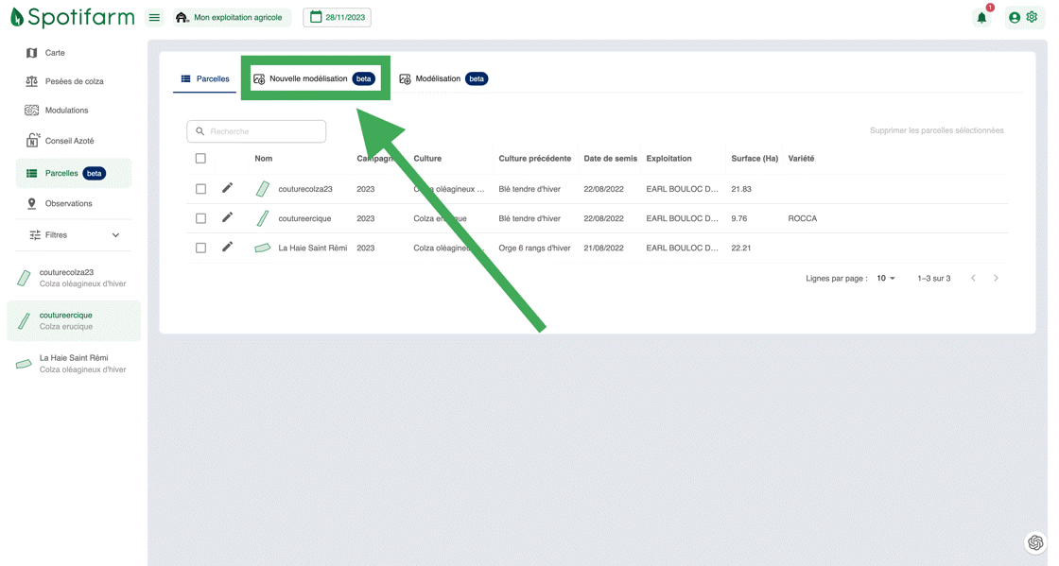Screen dimensions: 1059x566
Task: Edit couturecolza23 with the pencil icon
Action: point(227,189)
